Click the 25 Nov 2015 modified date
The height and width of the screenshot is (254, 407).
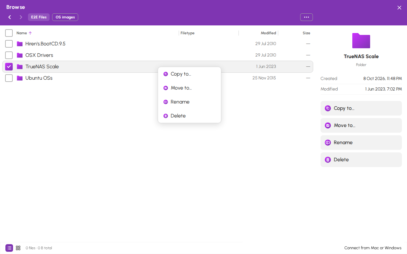coord(264,78)
